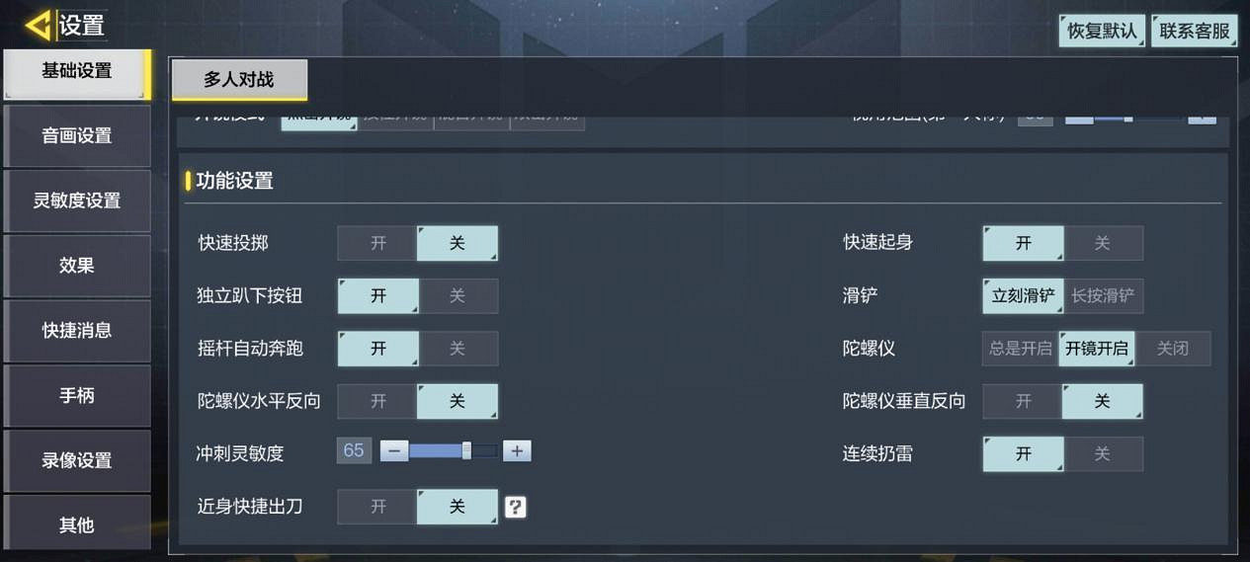
Task: Turn 连续扔雷 off
Action: coord(1103,454)
